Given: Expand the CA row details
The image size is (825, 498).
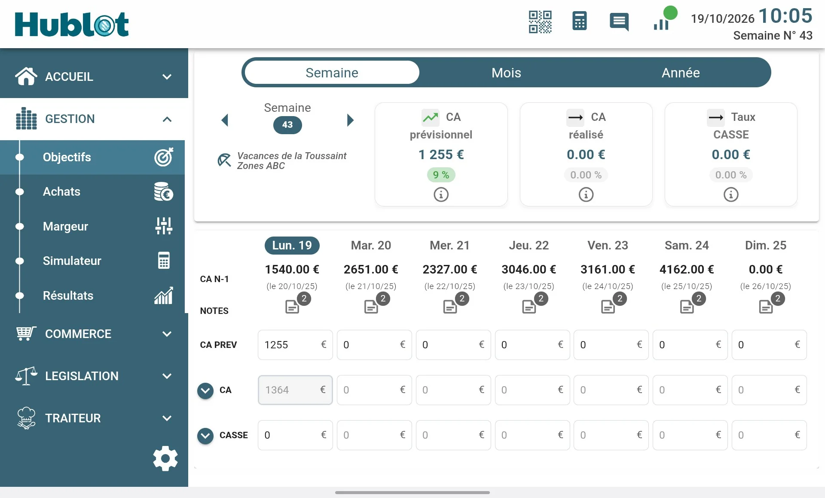Looking at the screenshot, I should [x=205, y=390].
